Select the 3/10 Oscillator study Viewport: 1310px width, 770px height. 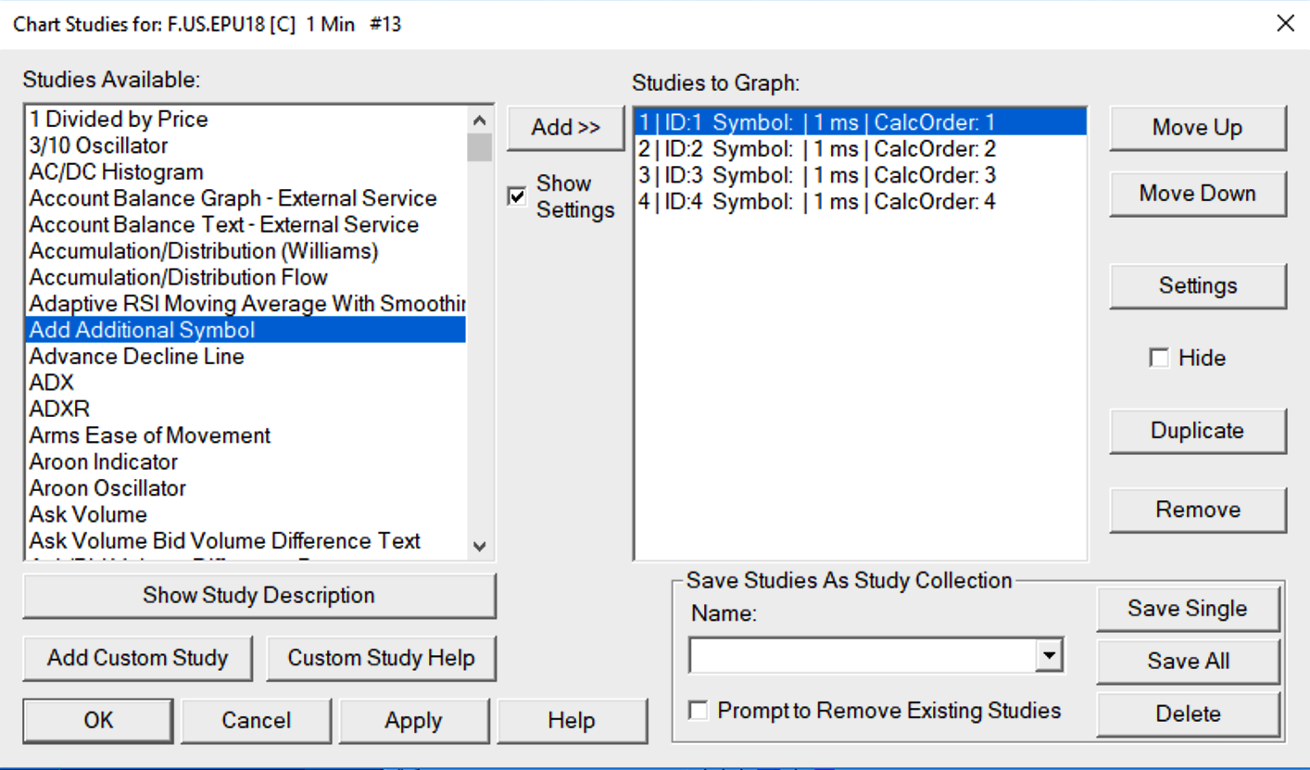coord(246,145)
